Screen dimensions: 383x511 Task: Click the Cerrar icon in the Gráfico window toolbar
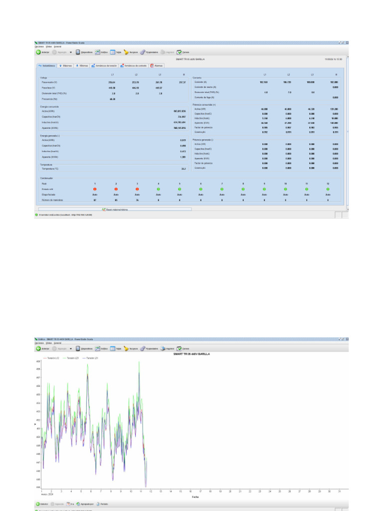[179, 349]
